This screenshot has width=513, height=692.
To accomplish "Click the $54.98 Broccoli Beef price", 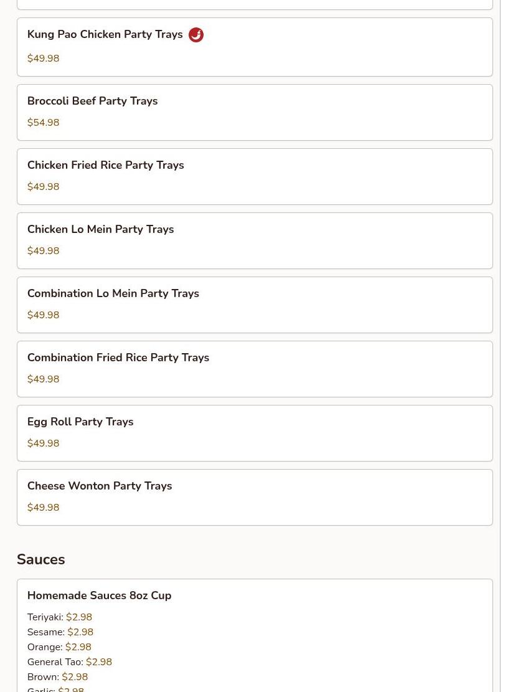I will [43, 123].
